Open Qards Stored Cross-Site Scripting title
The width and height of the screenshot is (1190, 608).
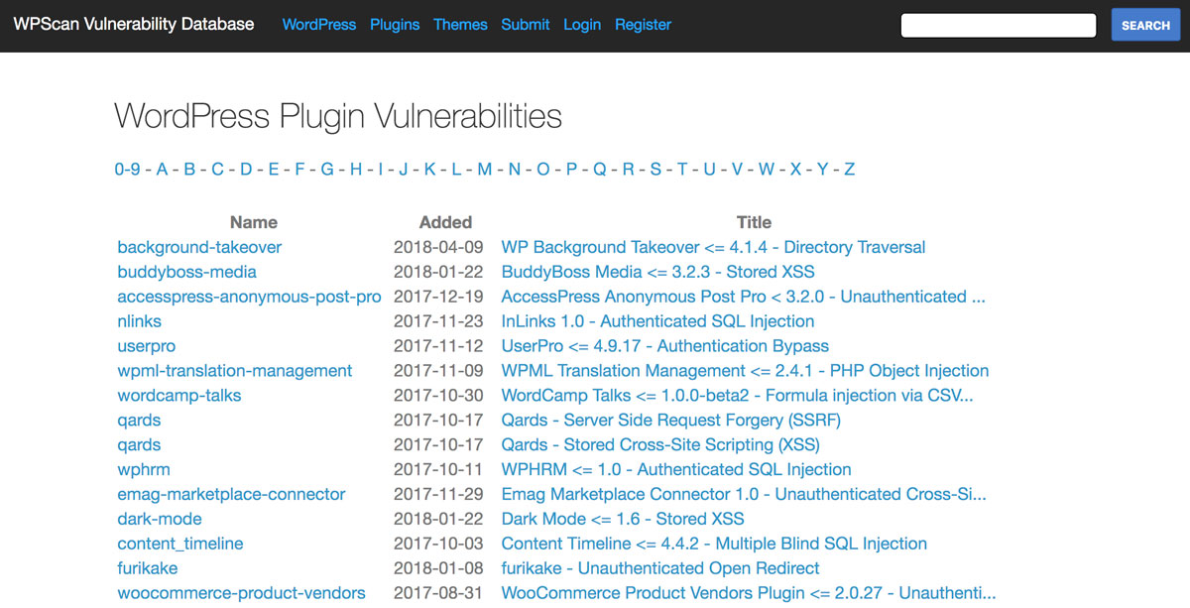tap(660, 445)
